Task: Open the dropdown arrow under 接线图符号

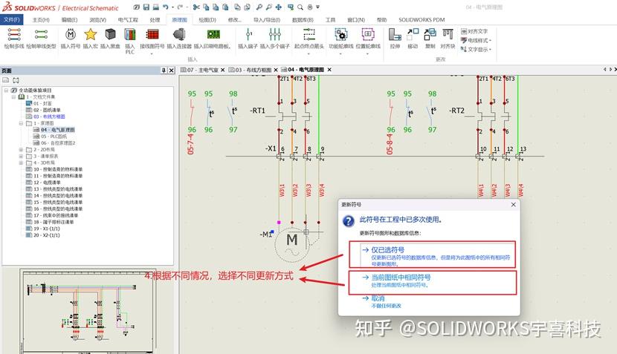Action: (x=152, y=54)
